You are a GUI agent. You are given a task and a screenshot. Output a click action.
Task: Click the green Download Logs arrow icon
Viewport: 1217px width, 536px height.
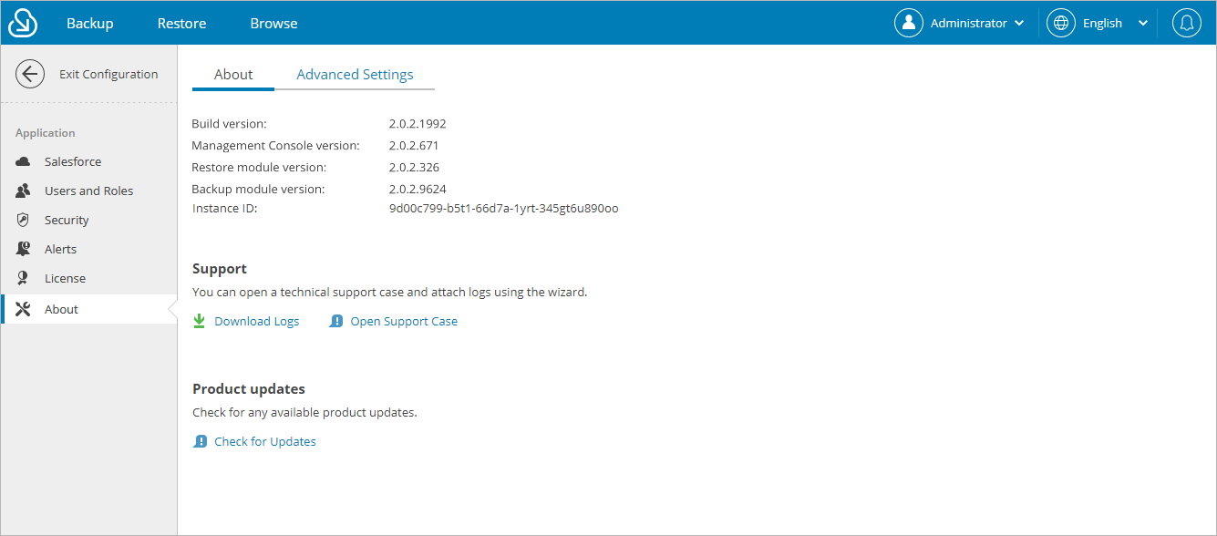click(x=200, y=321)
